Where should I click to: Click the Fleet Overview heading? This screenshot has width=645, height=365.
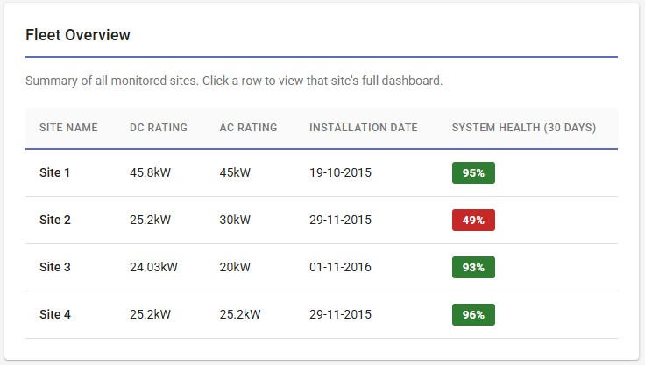click(78, 35)
